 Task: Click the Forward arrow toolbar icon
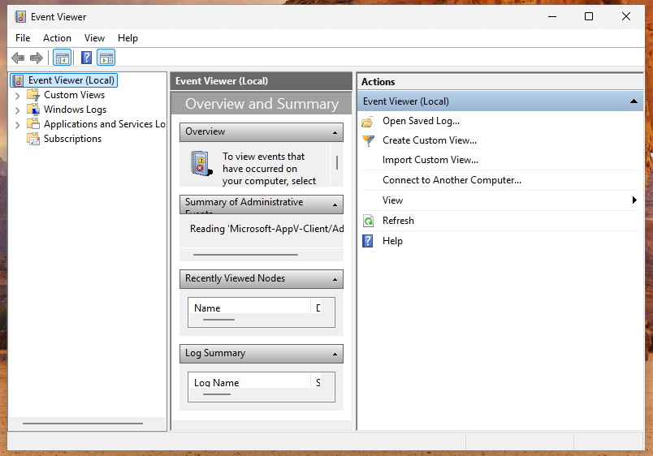(x=37, y=58)
